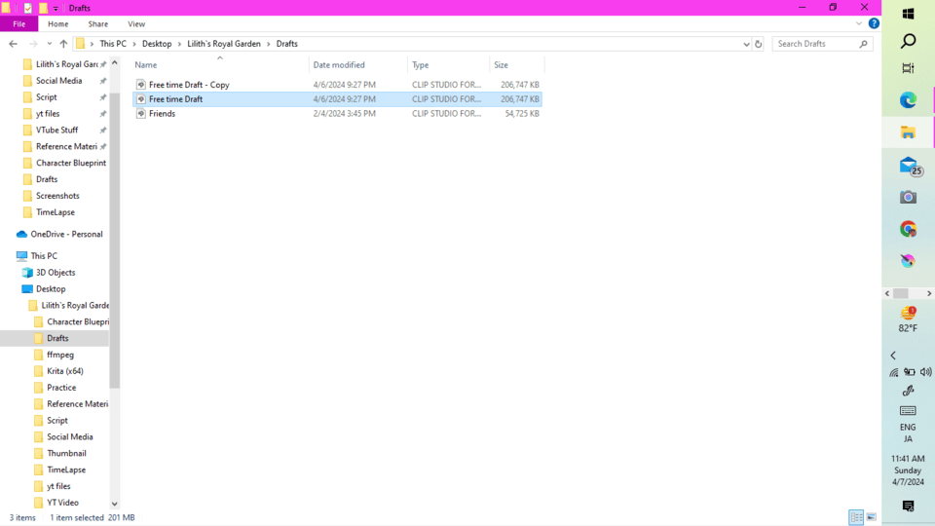The image size is (935, 526).
Task: Select 3D Objects under This PC
Action: click(x=56, y=273)
